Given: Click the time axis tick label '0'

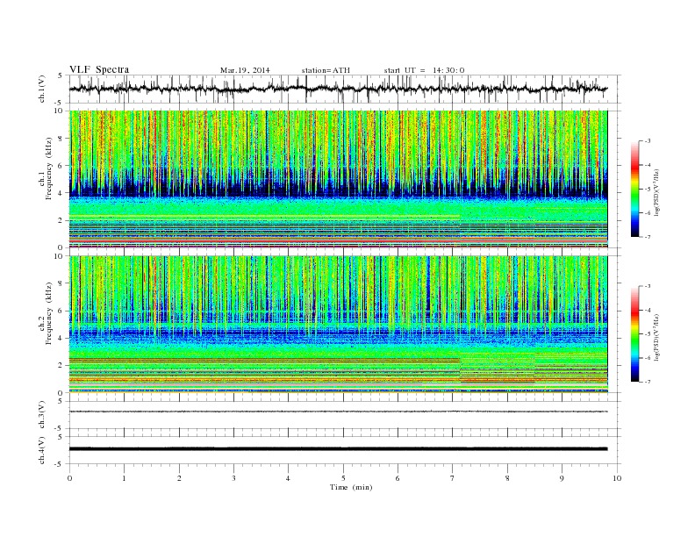Looking at the screenshot, I should (69, 478).
